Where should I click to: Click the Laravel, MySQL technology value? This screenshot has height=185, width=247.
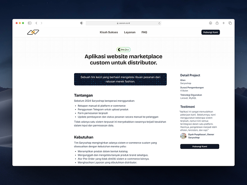tap(188, 98)
